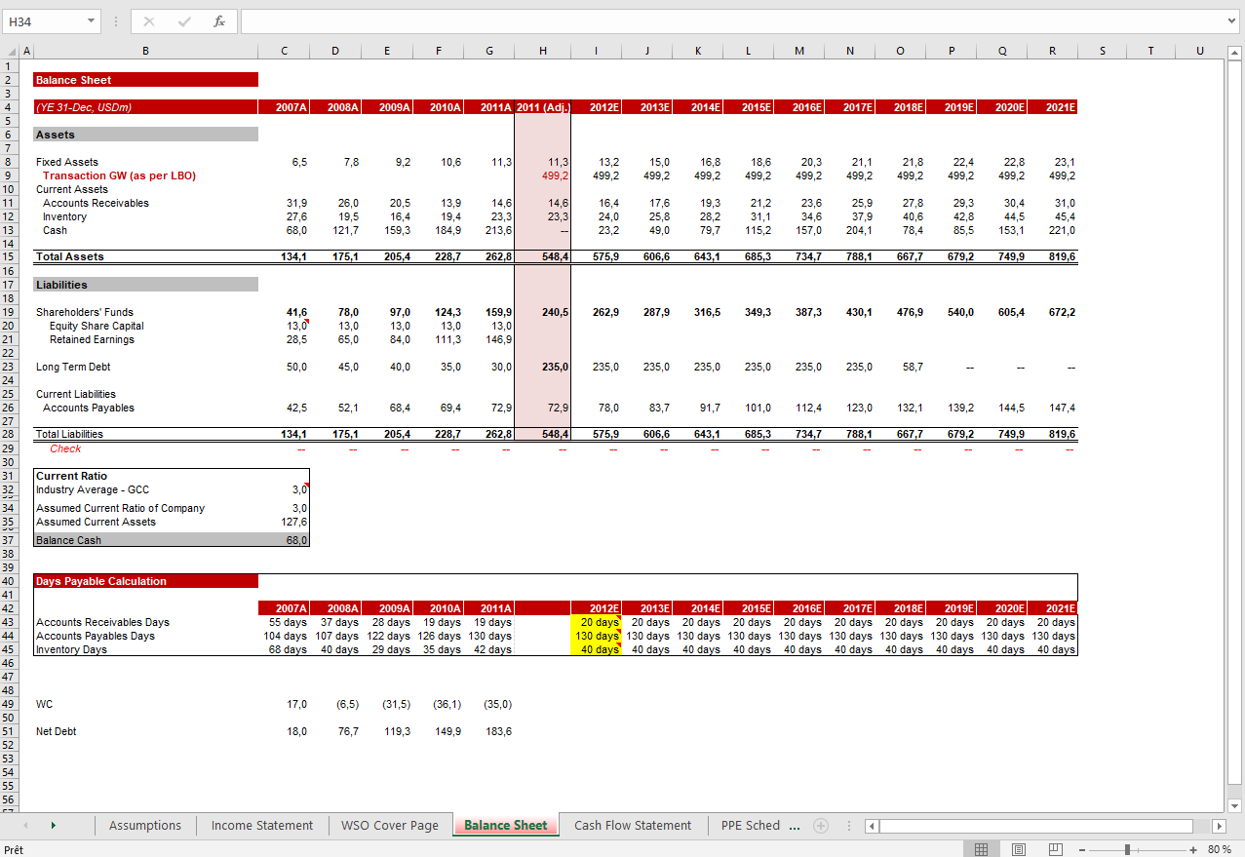1245x857 pixels.
Task: Click the Name Box showing H34
Action: tap(43, 20)
